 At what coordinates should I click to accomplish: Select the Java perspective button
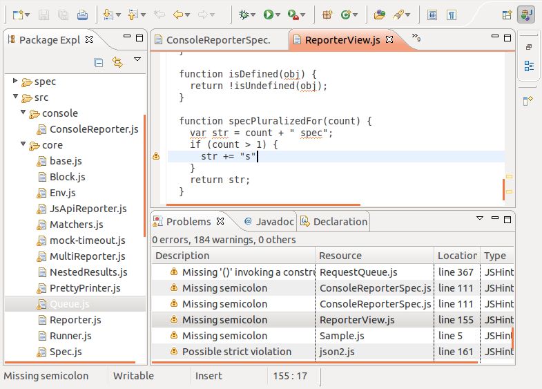point(526,15)
